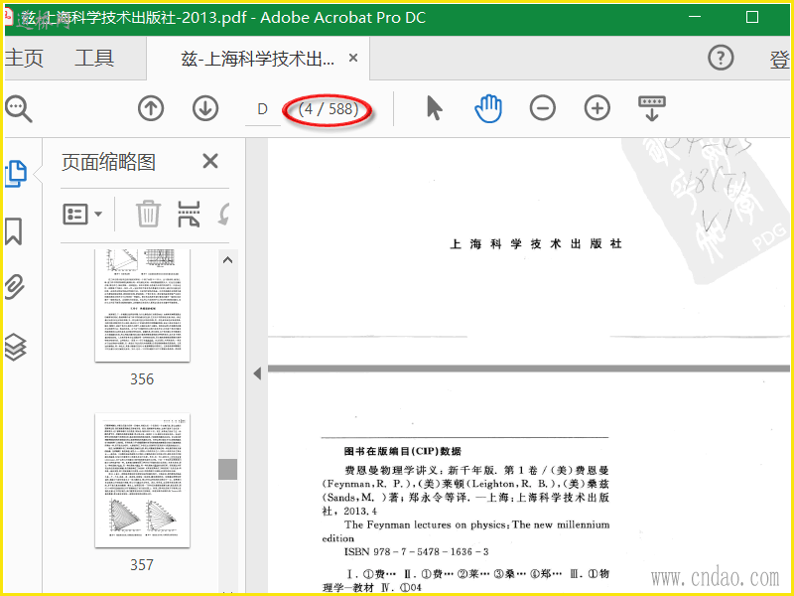This screenshot has height=596, width=794.
Task: Click the ISBN 978-7-5478-1636-3 line
Action: [x=416, y=552]
